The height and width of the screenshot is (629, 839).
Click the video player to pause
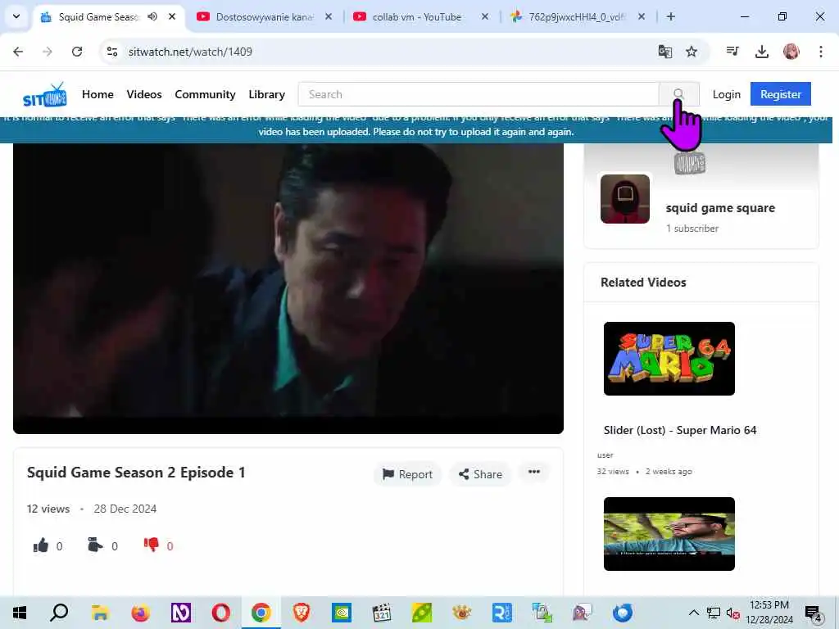click(x=288, y=288)
